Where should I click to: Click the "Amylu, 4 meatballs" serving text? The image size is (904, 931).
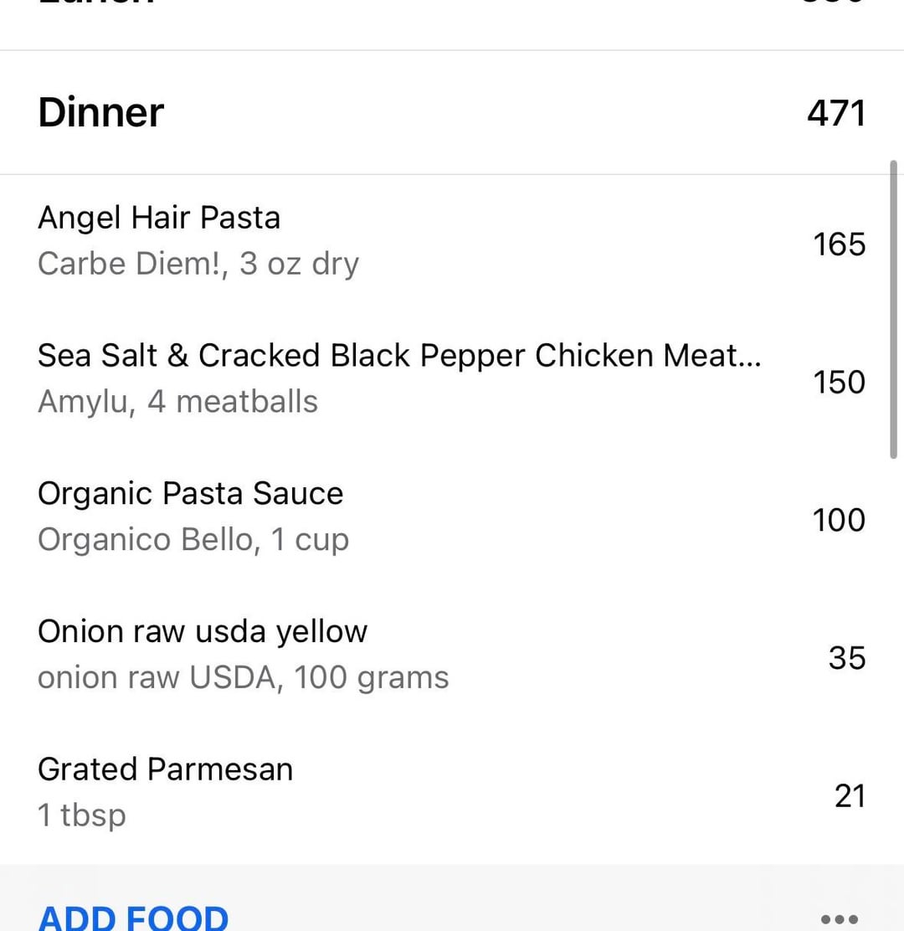(x=177, y=402)
